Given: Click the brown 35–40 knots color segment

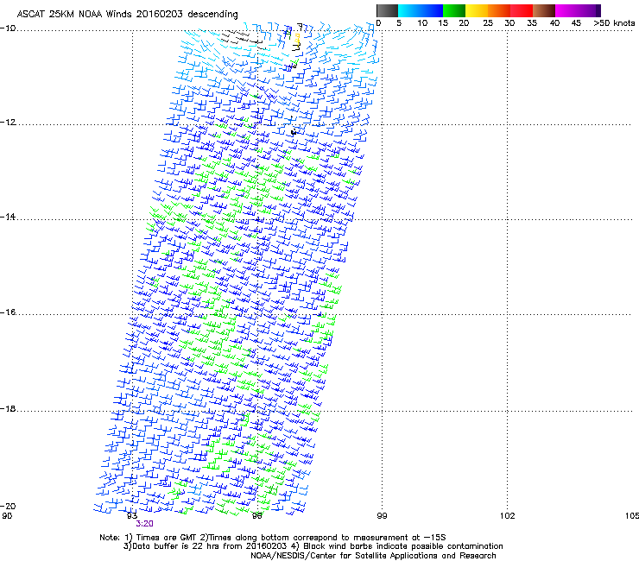Looking at the screenshot, I should coord(544,10).
